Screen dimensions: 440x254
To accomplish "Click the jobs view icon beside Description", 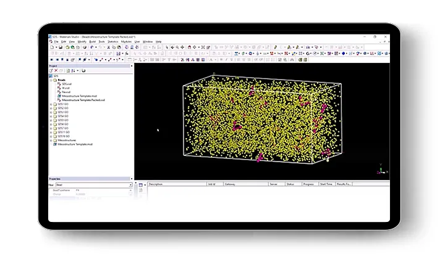I will [x=141, y=185].
